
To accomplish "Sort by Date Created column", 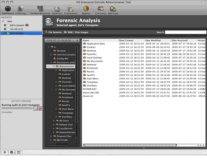I will coord(131,40).
